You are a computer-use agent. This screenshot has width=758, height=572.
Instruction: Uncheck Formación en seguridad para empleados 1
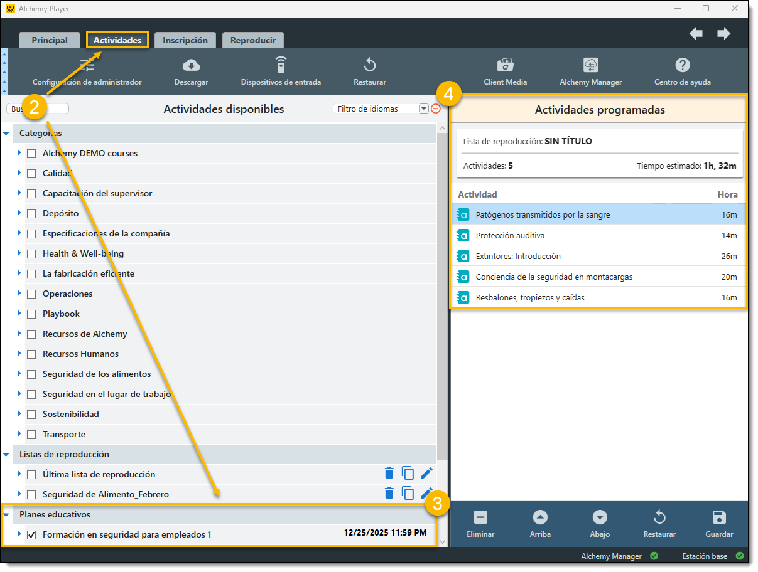coord(31,535)
